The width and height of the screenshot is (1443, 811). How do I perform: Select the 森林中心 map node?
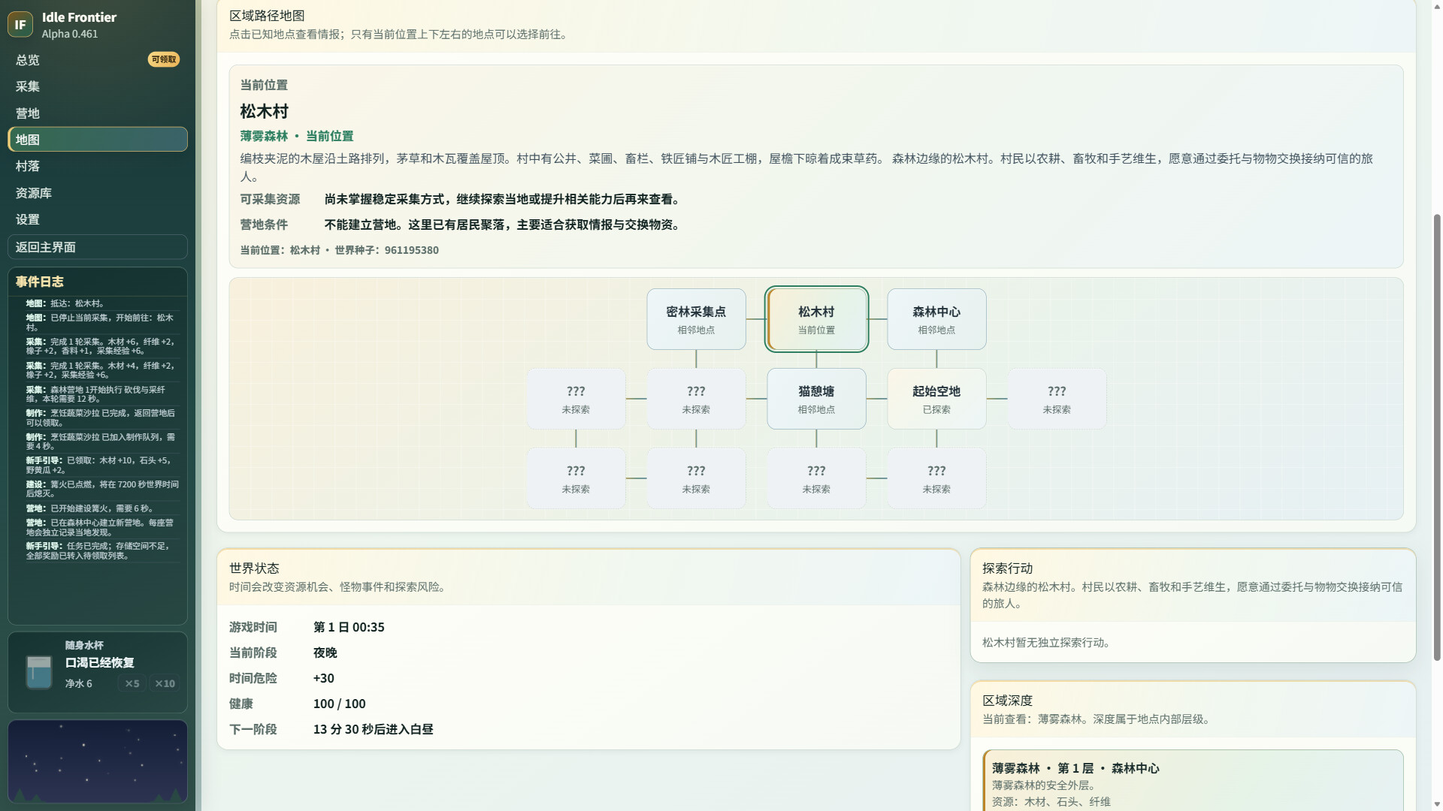click(x=936, y=319)
